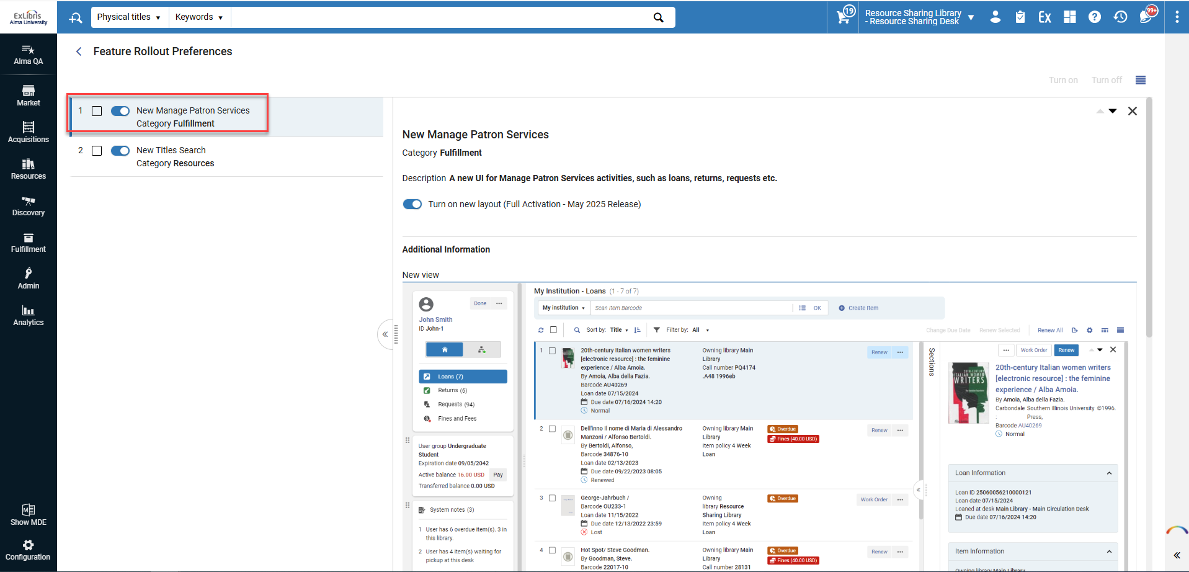Open the Fulfillment sidebar menu
Image resolution: width=1189 pixels, height=572 pixels.
point(29,242)
